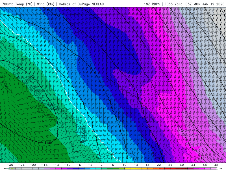This screenshot has width=226, height=170.
Task: Click the '30' colorbar label
Action: [x=182, y=165]
